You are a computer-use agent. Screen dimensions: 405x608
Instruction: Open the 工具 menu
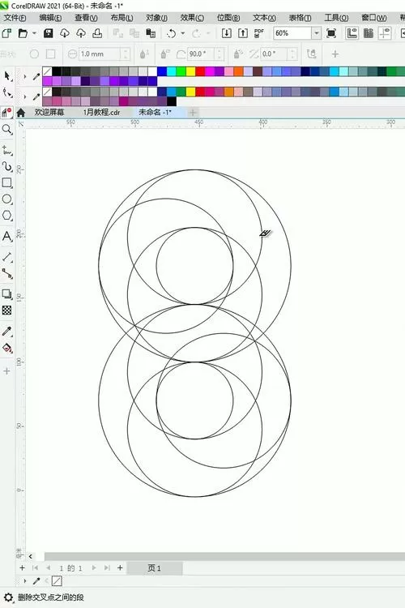(336, 18)
